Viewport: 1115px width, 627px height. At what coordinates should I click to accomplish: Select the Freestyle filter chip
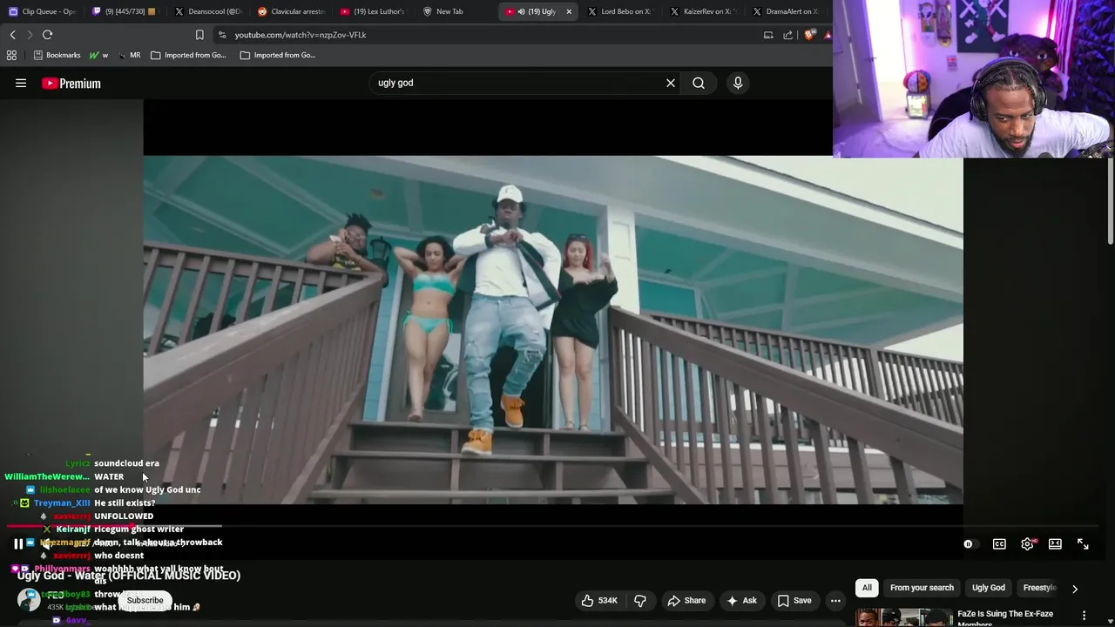coord(1038,588)
